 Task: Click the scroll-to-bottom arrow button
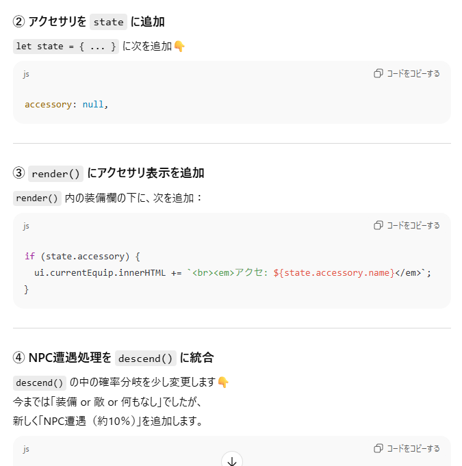(x=232, y=461)
